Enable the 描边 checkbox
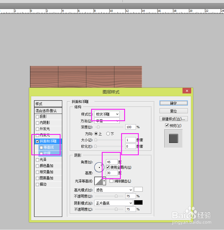224x230 pixels. pyautogui.click(x=38, y=184)
